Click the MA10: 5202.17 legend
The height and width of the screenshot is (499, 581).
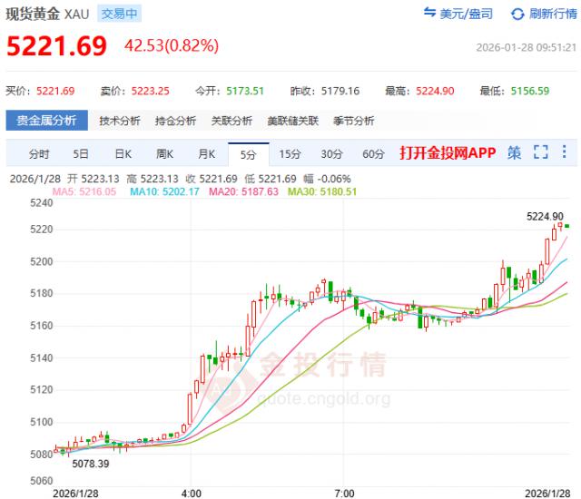pos(164,191)
